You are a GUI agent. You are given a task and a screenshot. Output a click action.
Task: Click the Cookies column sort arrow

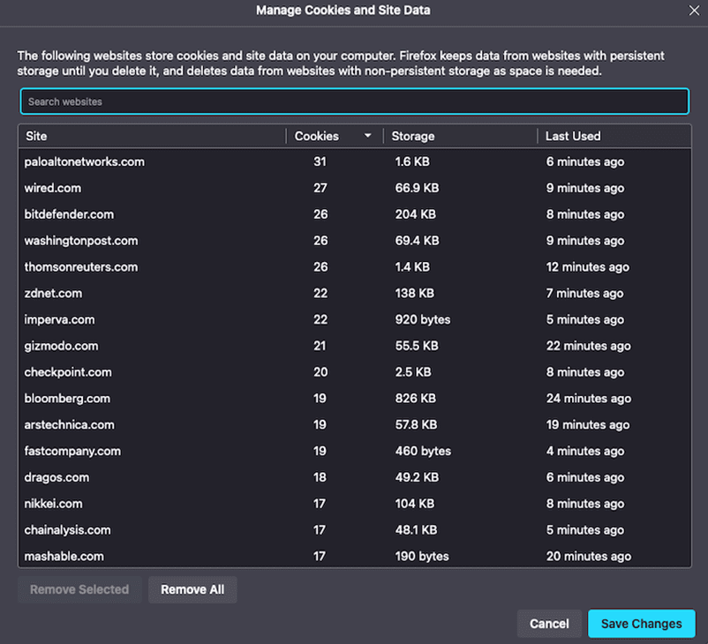point(367,136)
